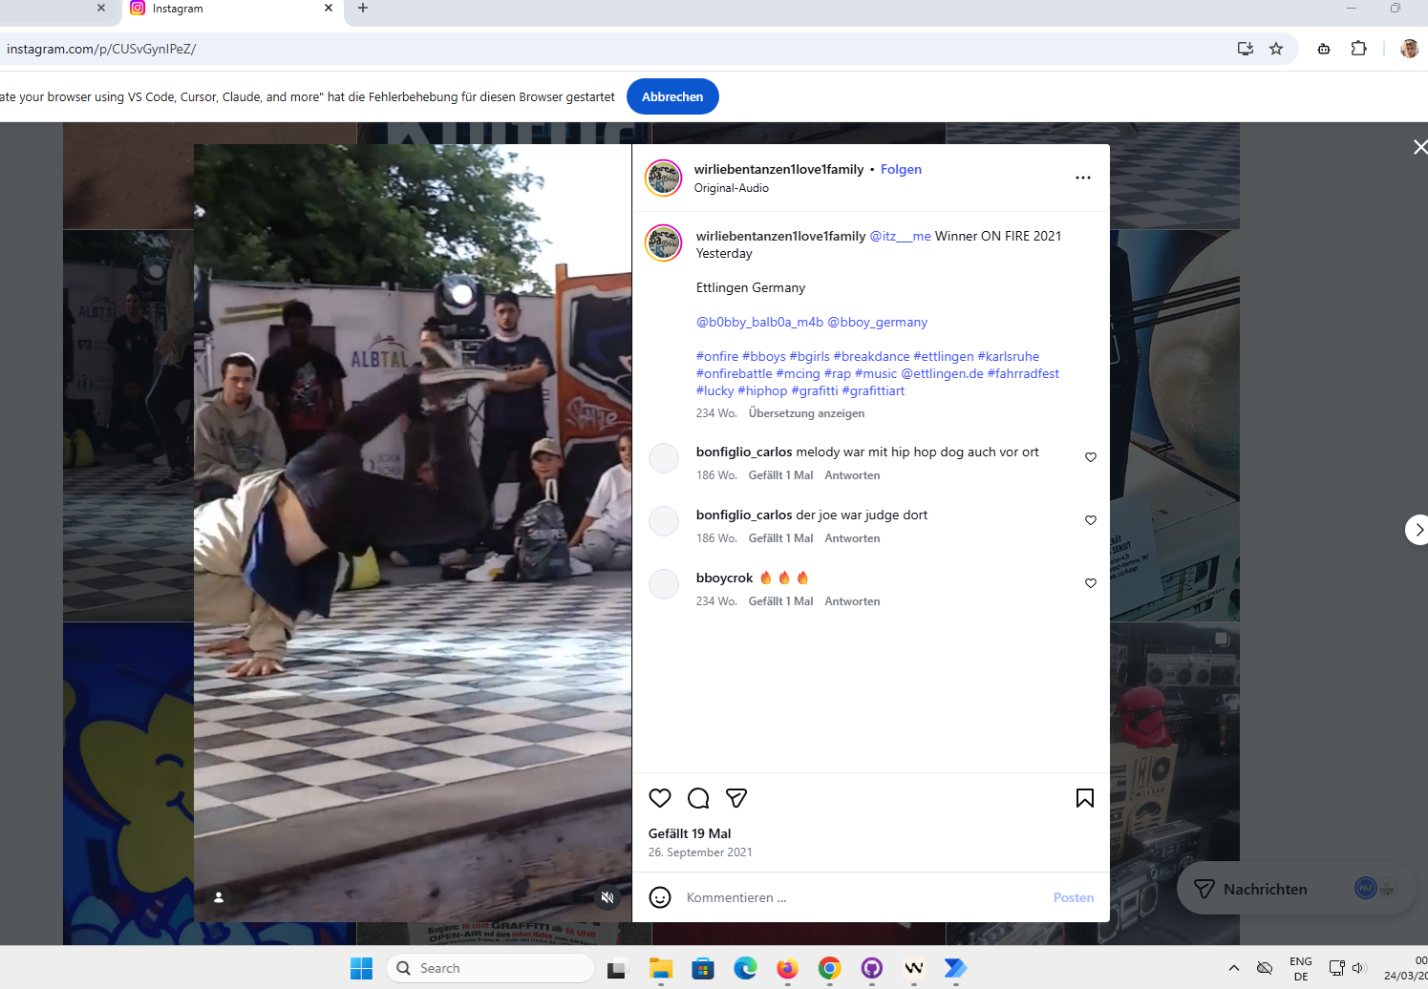Open the emoji picker in comment box
This screenshot has height=989, width=1428.
(660, 897)
